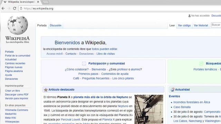Open the Ayuda sidebar link
Image resolution: width=221 pixels, height=124 pixels.
coord(8,75)
